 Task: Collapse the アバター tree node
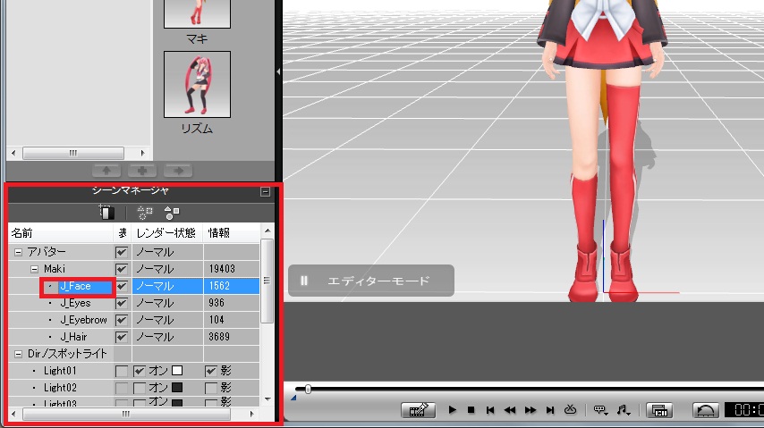pos(18,252)
